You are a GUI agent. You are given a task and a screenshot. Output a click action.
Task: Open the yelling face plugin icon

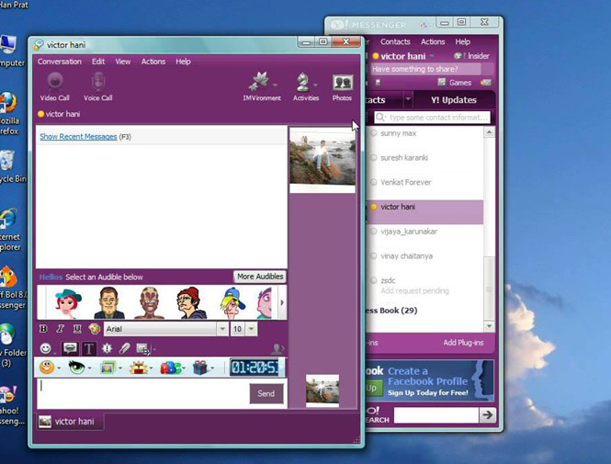tap(139, 368)
